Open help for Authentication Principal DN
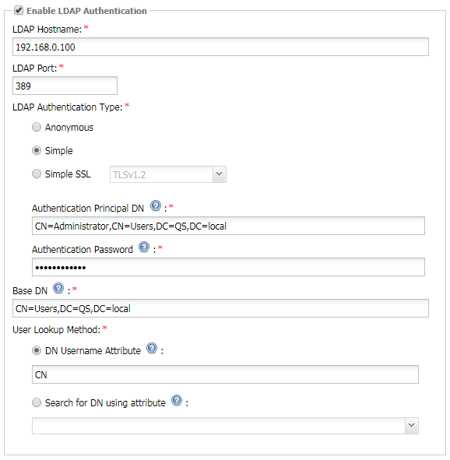Viewport: 450px width, 460px height. tap(156, 205)
